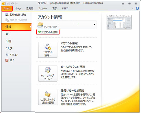The image size is (141, 113).
Task: Click 名前を付けて保存 in the sidebar
Action: click(x=16, y=15)
